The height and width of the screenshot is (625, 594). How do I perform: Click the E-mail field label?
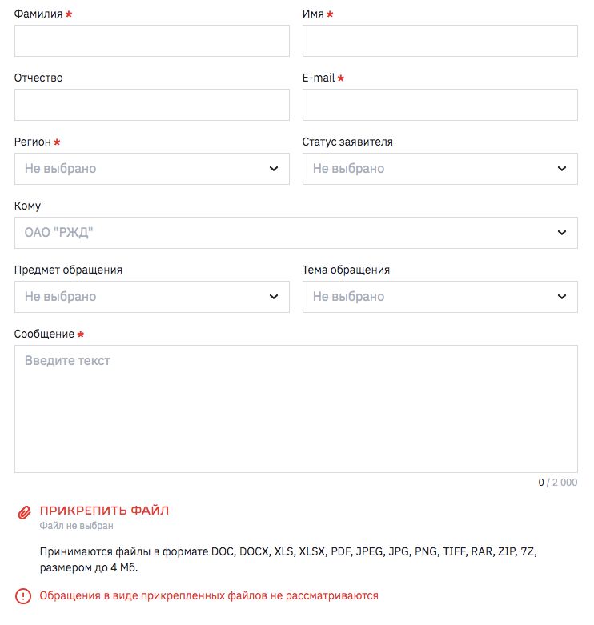click(319, 78)
